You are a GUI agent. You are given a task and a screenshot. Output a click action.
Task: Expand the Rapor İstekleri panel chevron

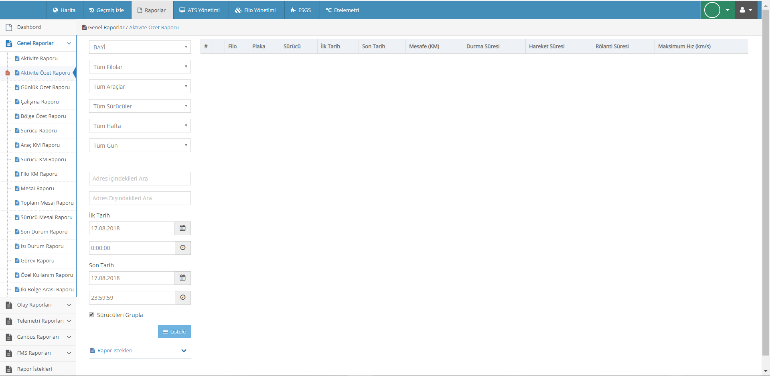point(184,351)
